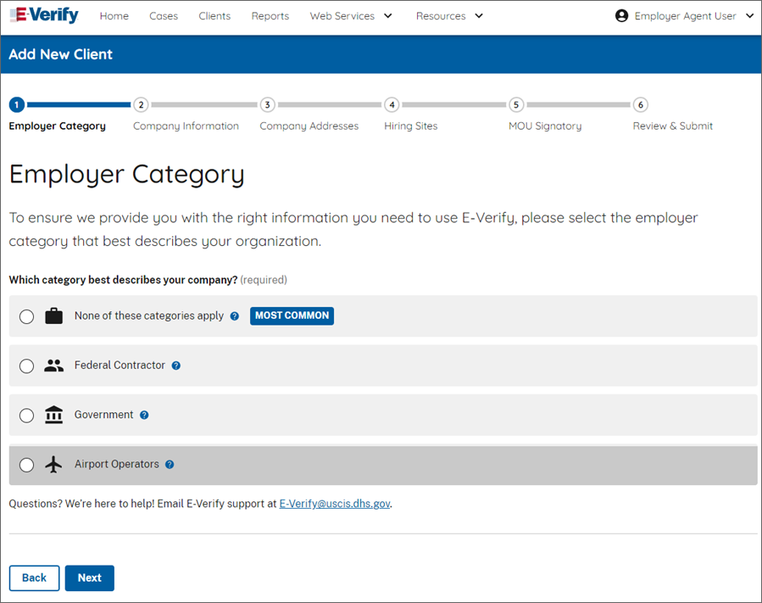Click the MOST COMMON badge

click(292, 315)
